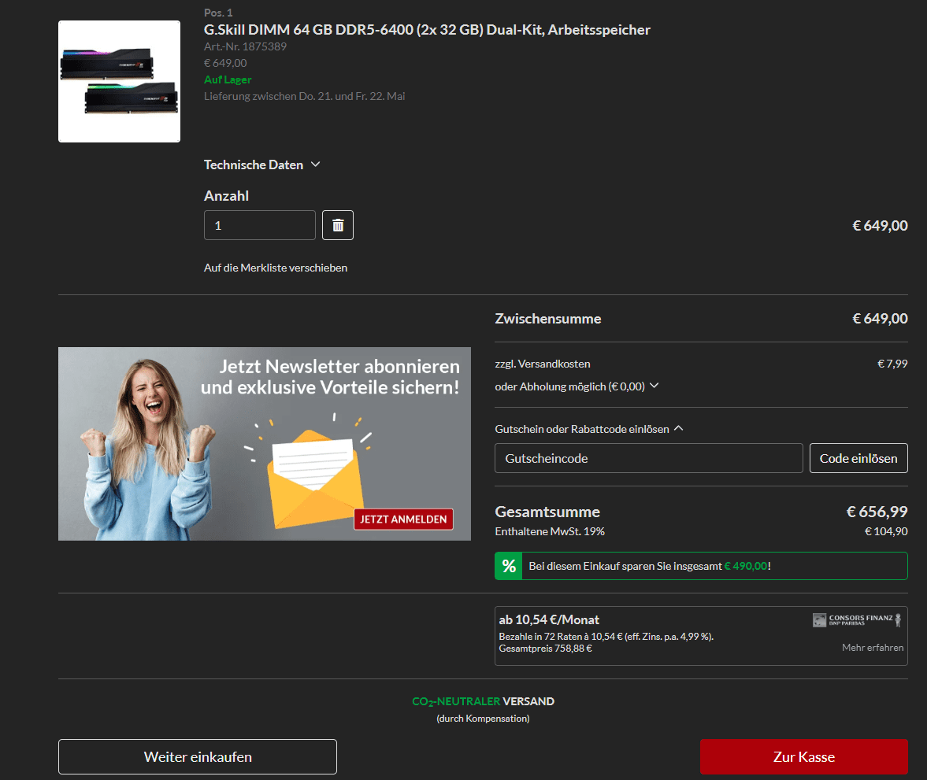This screenshot has height=780, width=927.
Task: Proceed with the Zur Kasse button
Action: [x=804, y=757]
